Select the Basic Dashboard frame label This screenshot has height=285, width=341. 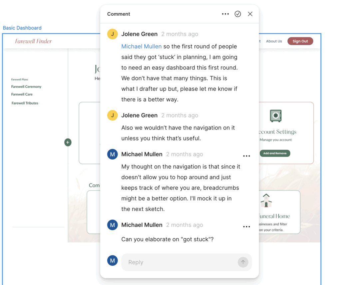(22, 28)
